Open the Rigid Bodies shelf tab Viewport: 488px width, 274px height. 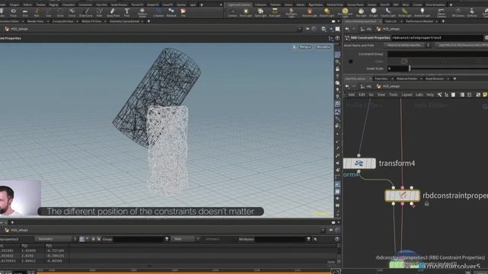click(x=316, y=5)
